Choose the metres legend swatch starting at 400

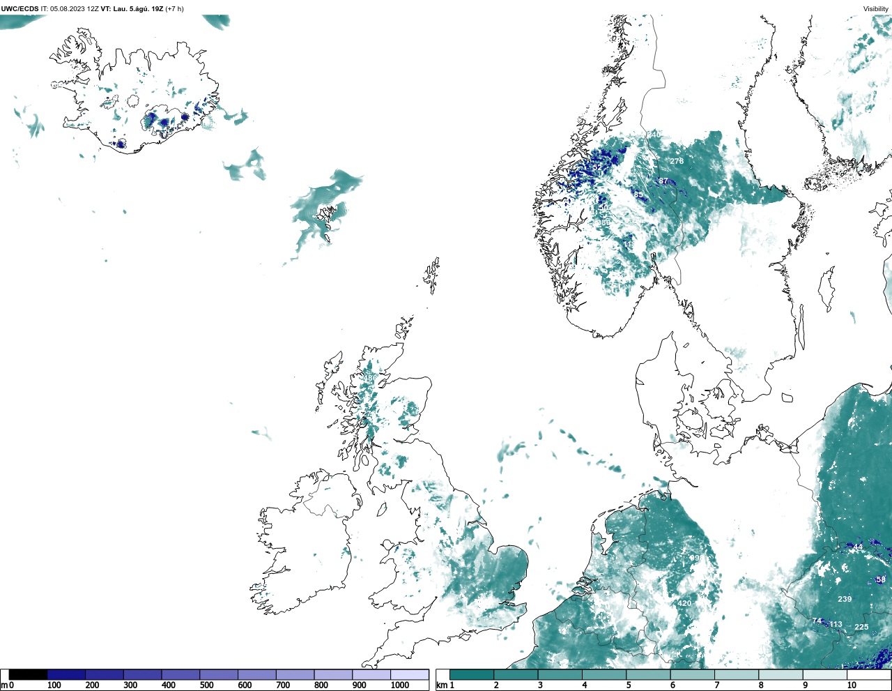tap(180, 674)
